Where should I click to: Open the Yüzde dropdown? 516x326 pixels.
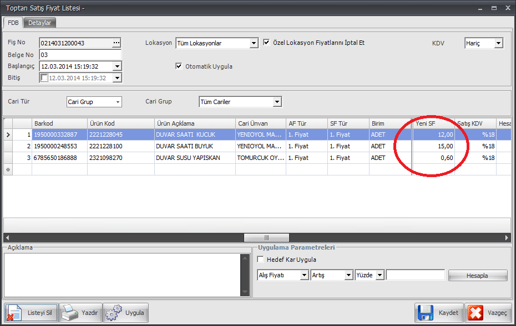(x=380, y=275)
